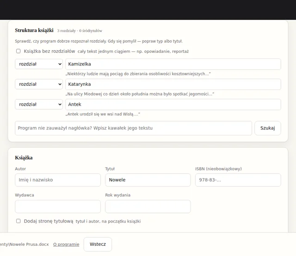Image resolution: width=296 pixels, height=256 pixels.
Task: Click the ISBN input field
Action: pyautogui.click(x=238, y=180)
